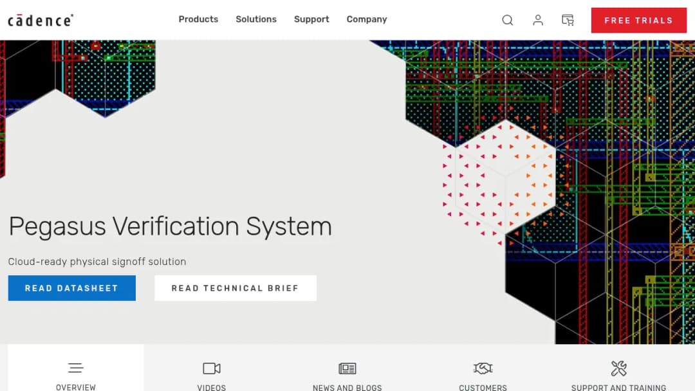The image size is (695, 391).
Task: Click the Videos camera icon
Action: [x=212, y=368]
